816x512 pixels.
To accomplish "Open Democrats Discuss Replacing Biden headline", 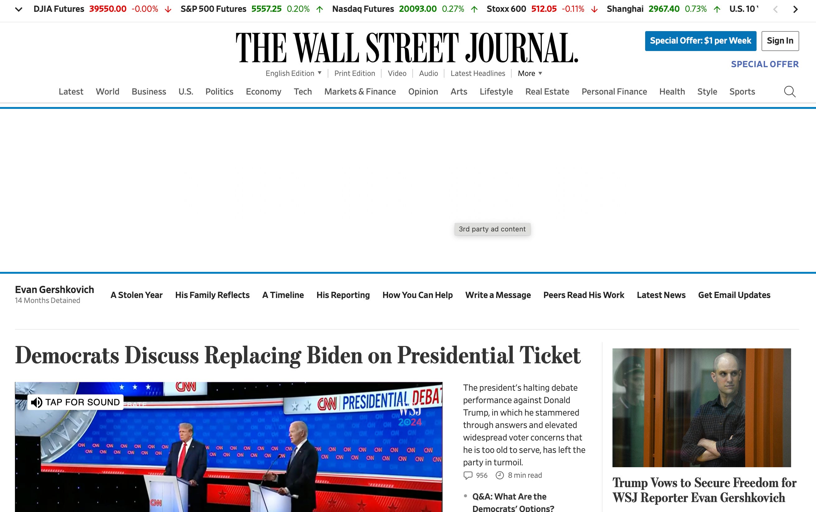I will 298,356.
